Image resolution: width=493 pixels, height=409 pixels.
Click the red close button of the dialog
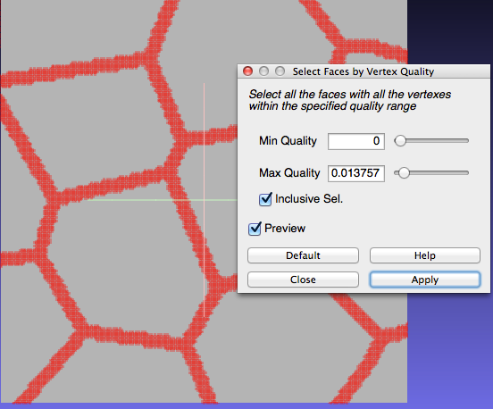point(247,71)
